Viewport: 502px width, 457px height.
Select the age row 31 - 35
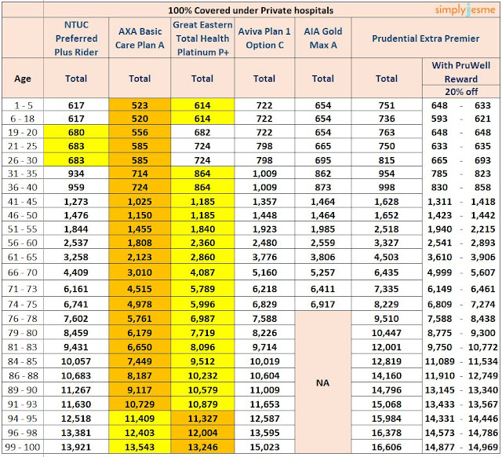[23, 174]
